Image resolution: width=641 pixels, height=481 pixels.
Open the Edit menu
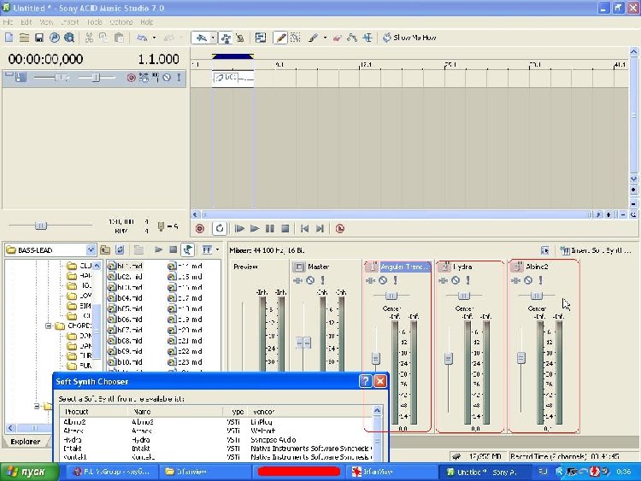26,22
